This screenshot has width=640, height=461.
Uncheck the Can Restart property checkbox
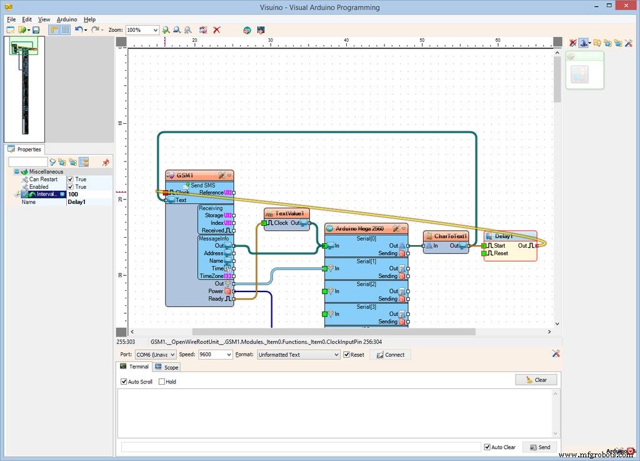click(x=71, y=180)
